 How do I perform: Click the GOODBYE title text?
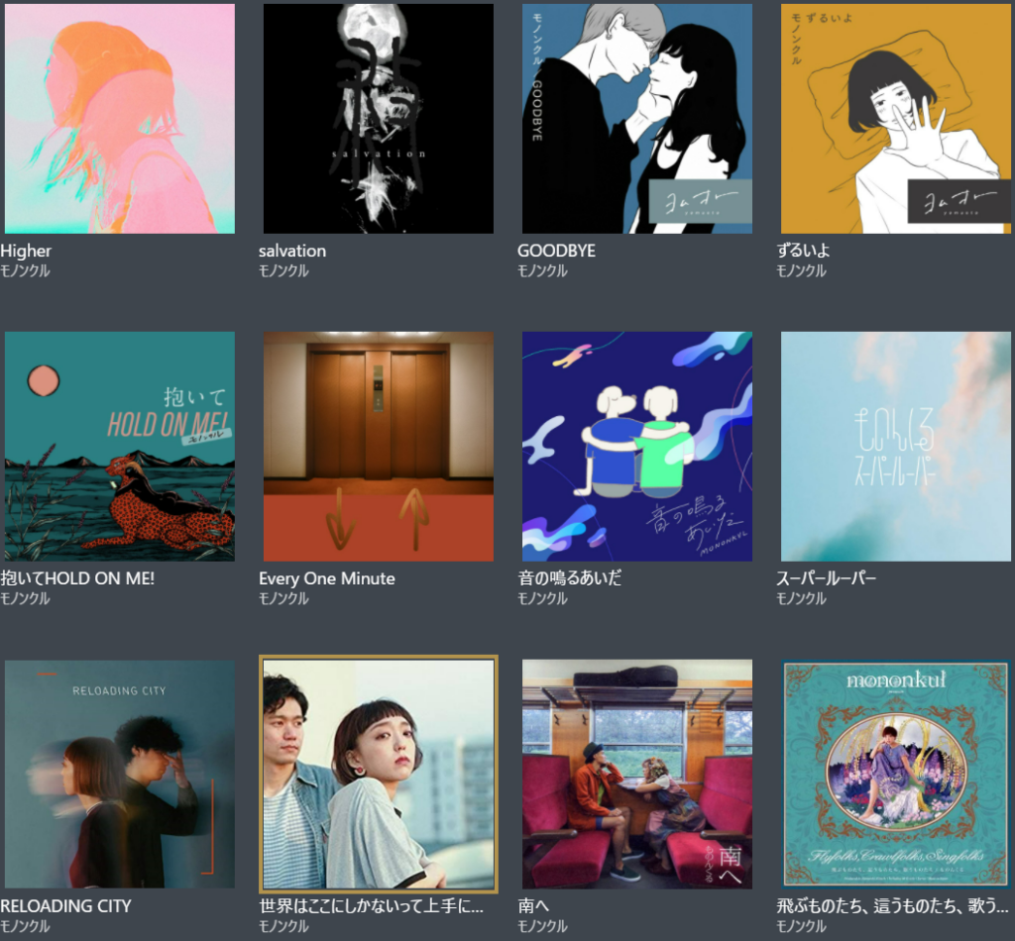557,251
